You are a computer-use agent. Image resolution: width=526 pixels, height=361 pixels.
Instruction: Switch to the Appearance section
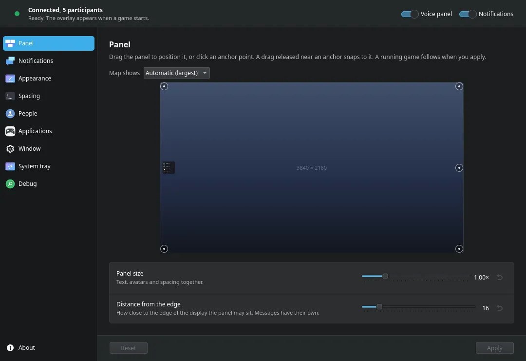coord(49,79)
